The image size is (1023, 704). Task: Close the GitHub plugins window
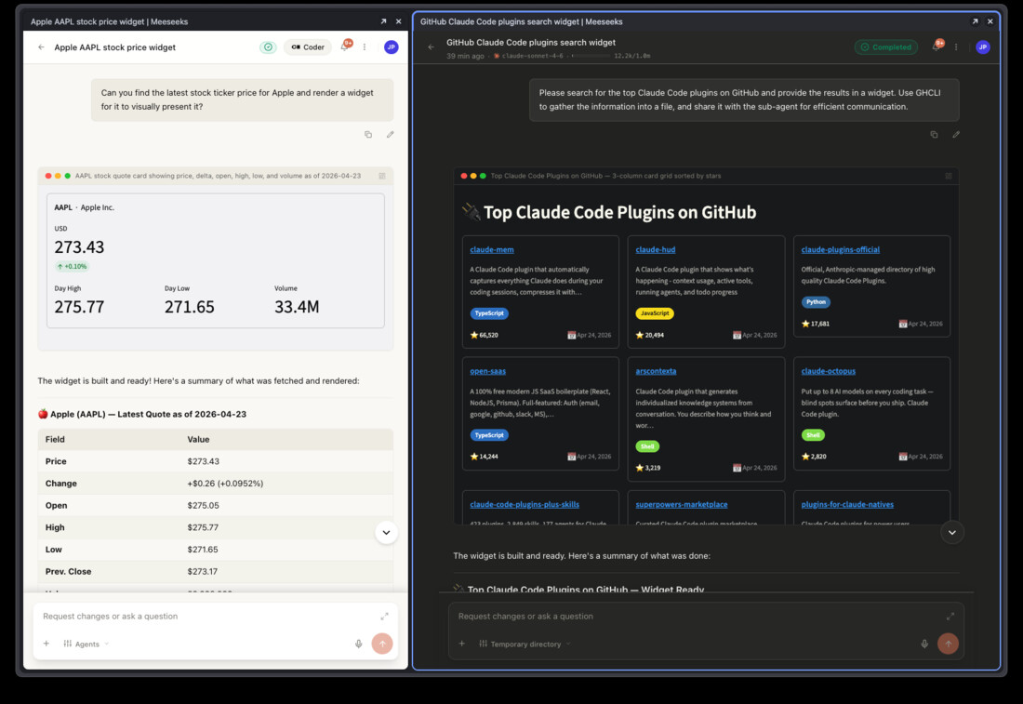(990, 21)
